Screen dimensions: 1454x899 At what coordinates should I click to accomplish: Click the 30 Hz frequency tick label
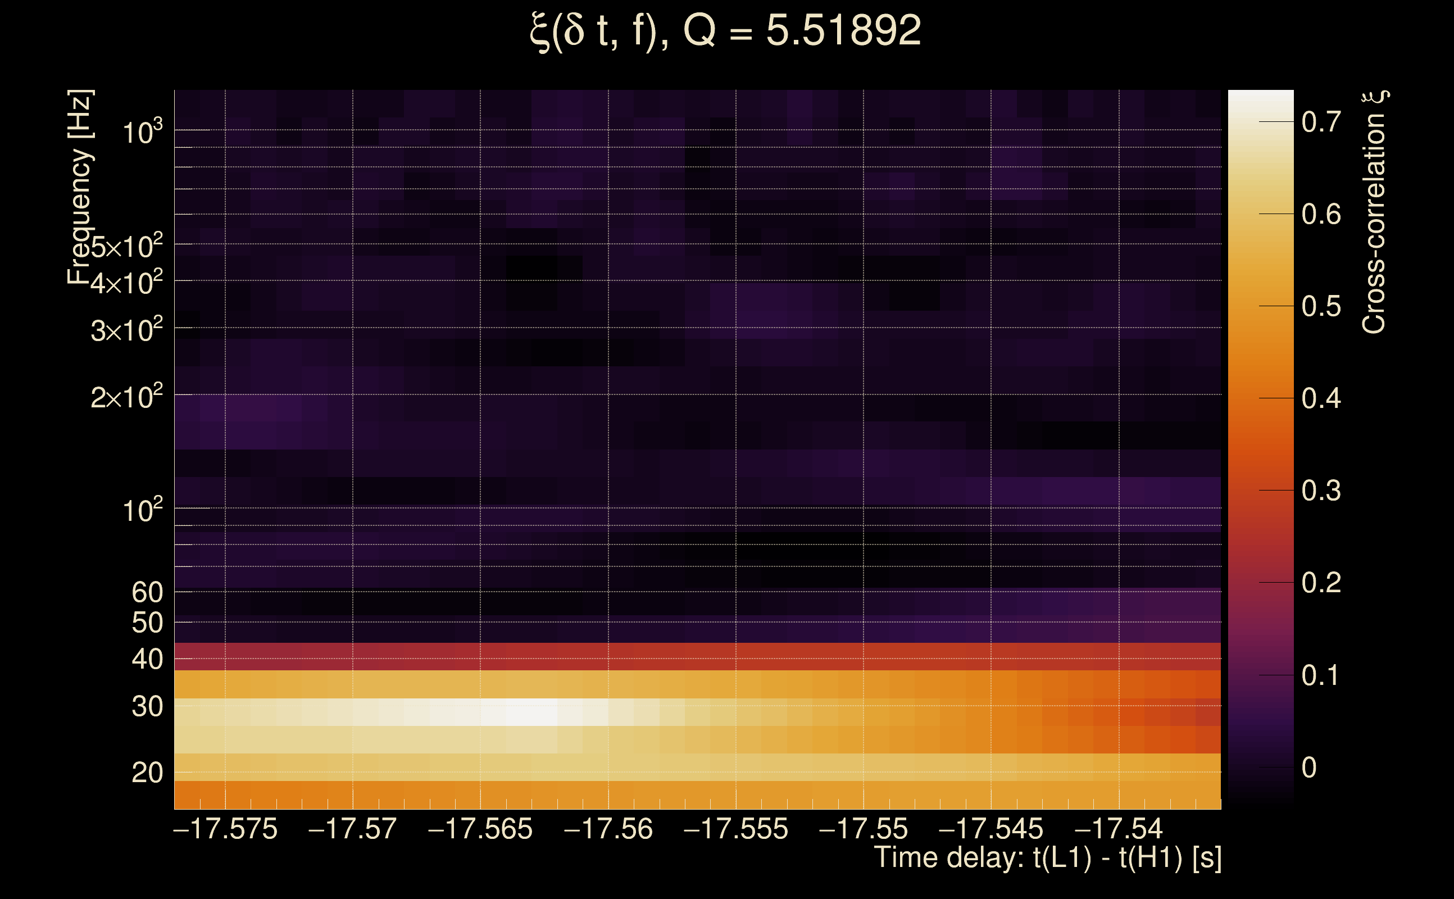point(147,707)
